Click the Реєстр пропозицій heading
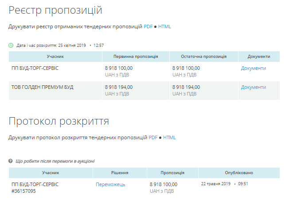Image resolution: width=289 pixels, height=202 pixels. coord(55,10)
